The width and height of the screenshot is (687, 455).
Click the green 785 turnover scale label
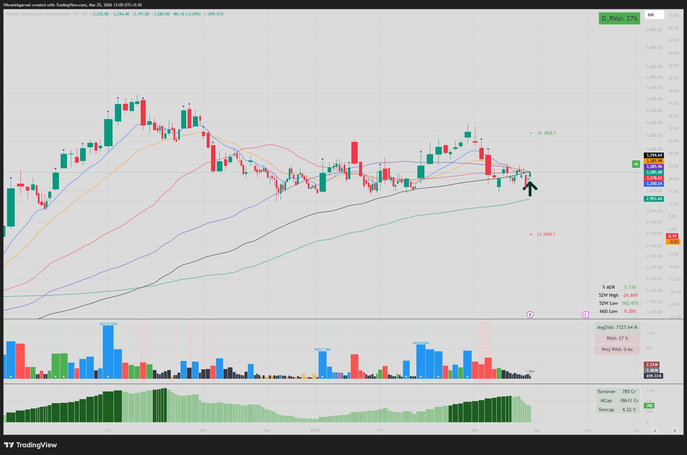click(649, 405)
